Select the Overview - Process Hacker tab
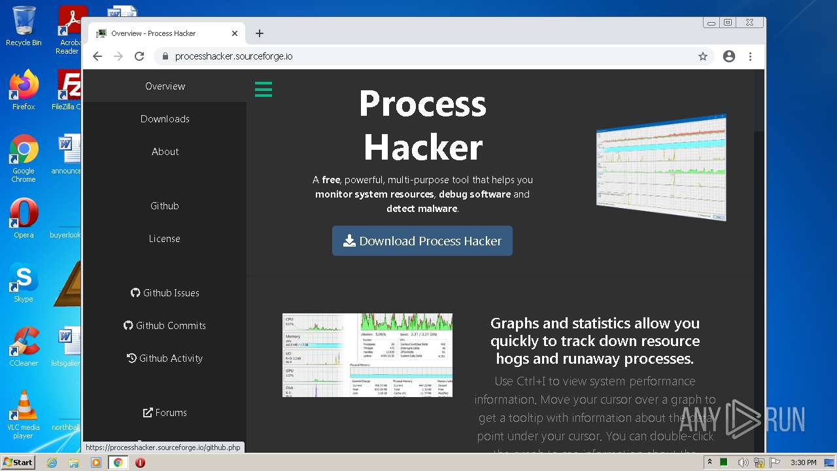The image size is (837, 471). [166, 33]
